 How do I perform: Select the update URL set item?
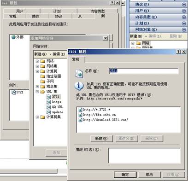pyautogui.click(x=54, y=112)
